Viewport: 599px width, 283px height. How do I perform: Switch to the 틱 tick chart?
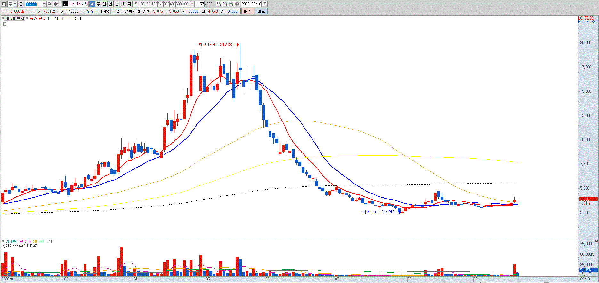pyautogui.click(x=129, y=4)
